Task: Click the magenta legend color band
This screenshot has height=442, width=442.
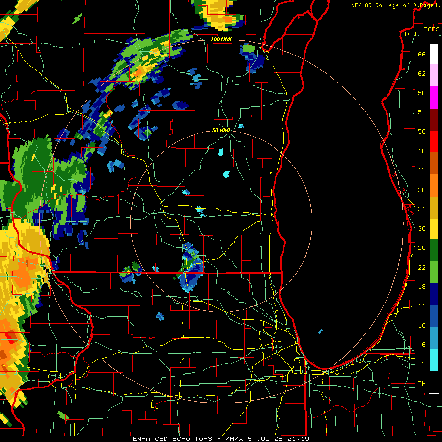Action: (x=434, y=98)
